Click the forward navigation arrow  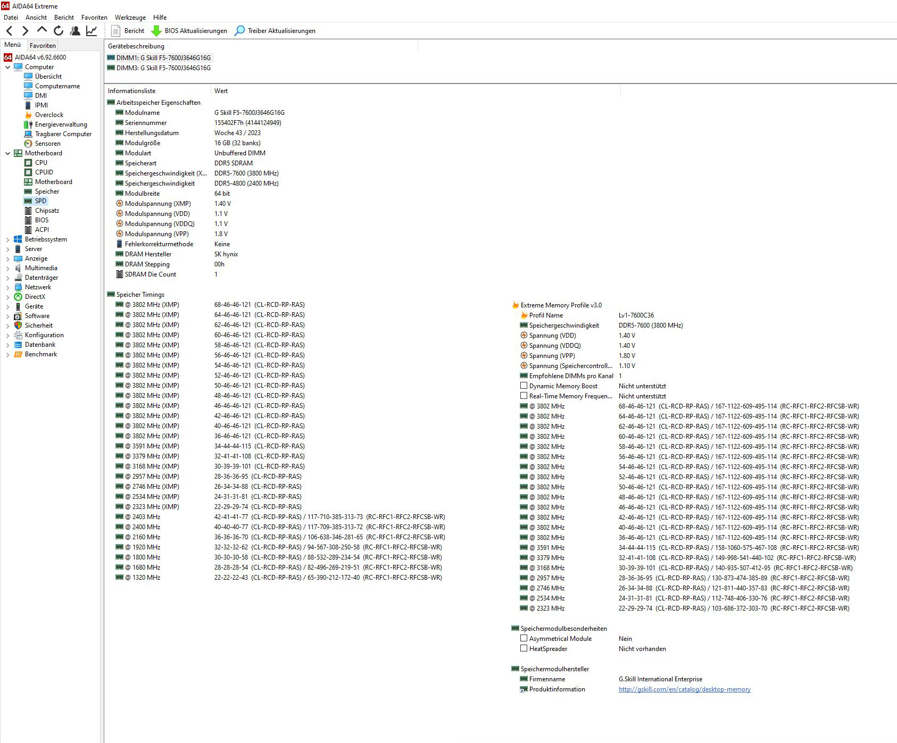pos(25,31)
